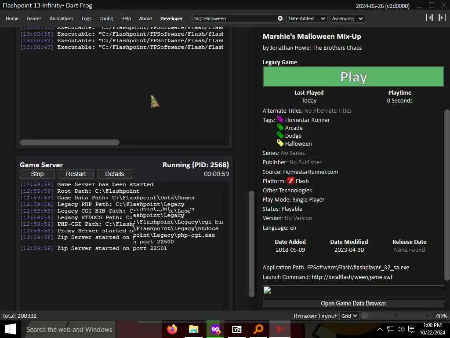Click the Search the web and Windows box
Image resolution: width=450 pixels, height=338 pixels.
(x=69, y=329)
